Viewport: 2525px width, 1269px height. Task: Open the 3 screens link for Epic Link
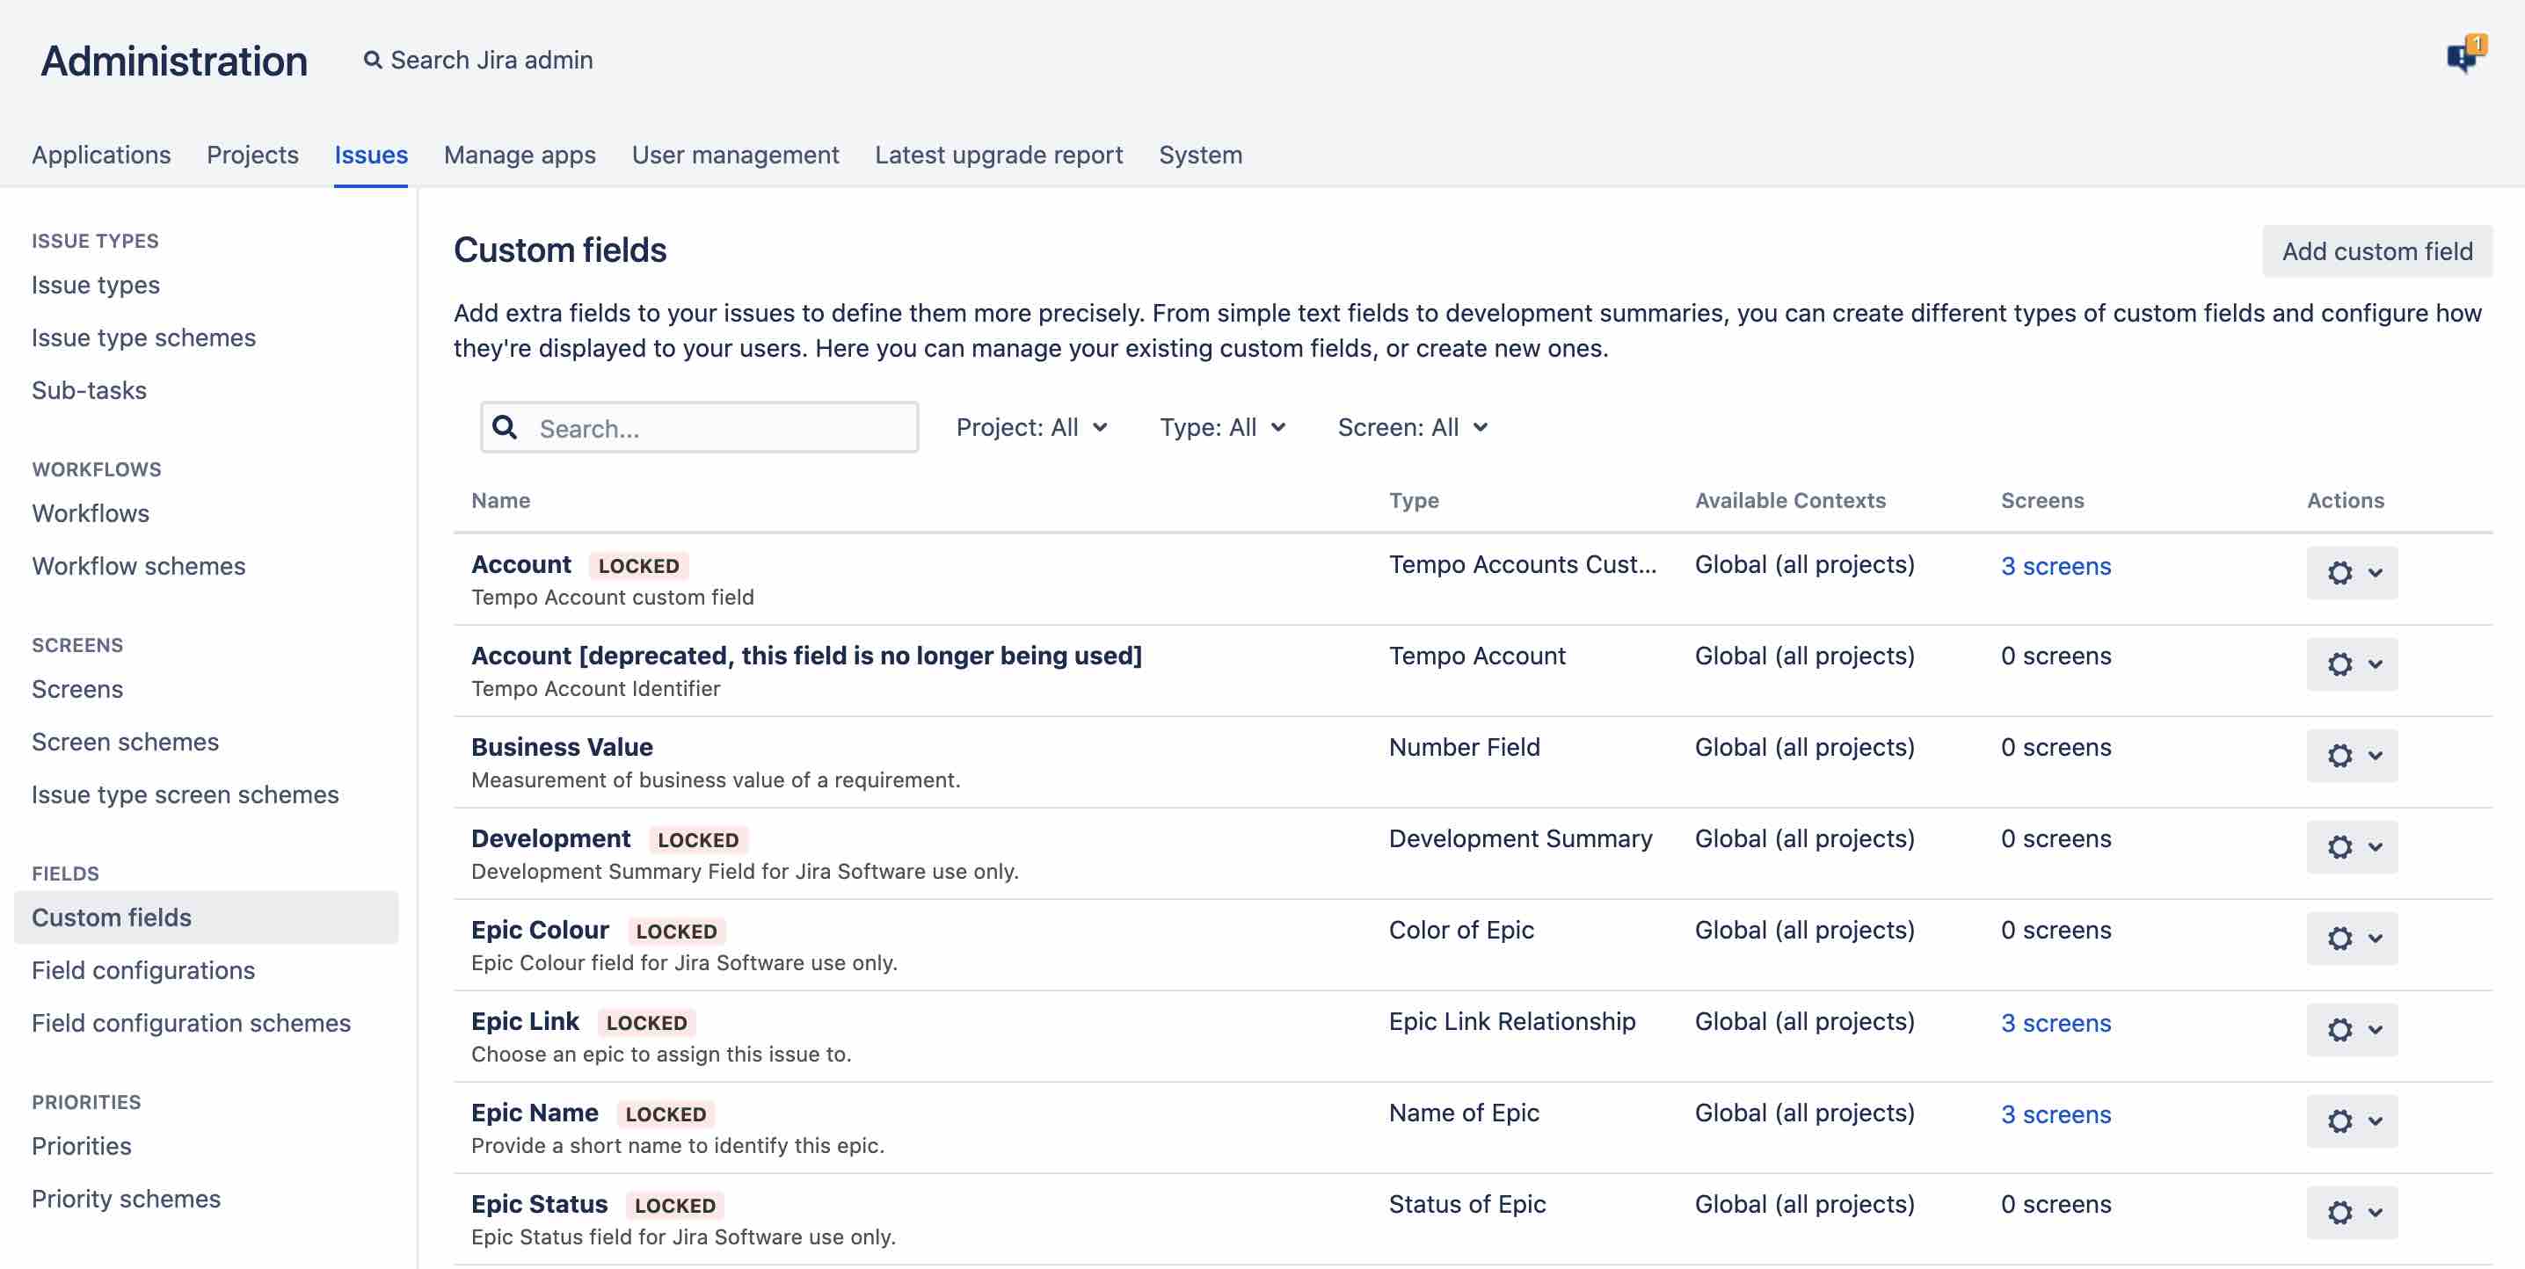coord(2056,1023)
